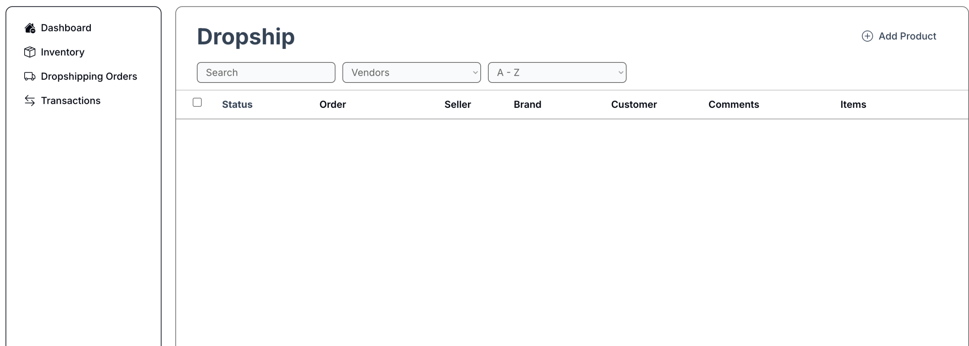Screen dimensions: 969x346
Task: Select Dropshipping Orders text in sidebar
Action: point(89,76)
